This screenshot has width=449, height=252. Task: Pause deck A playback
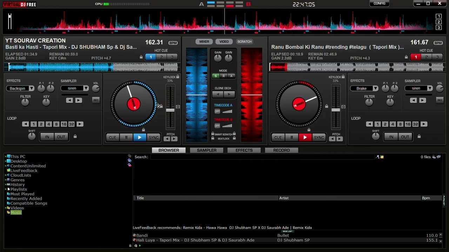point(126,138)
